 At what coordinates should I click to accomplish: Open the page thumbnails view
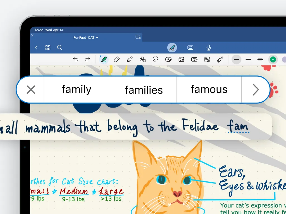48,47
